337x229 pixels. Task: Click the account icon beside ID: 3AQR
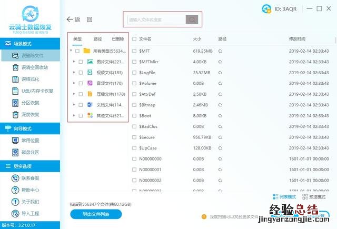click(x=267, y=9)
